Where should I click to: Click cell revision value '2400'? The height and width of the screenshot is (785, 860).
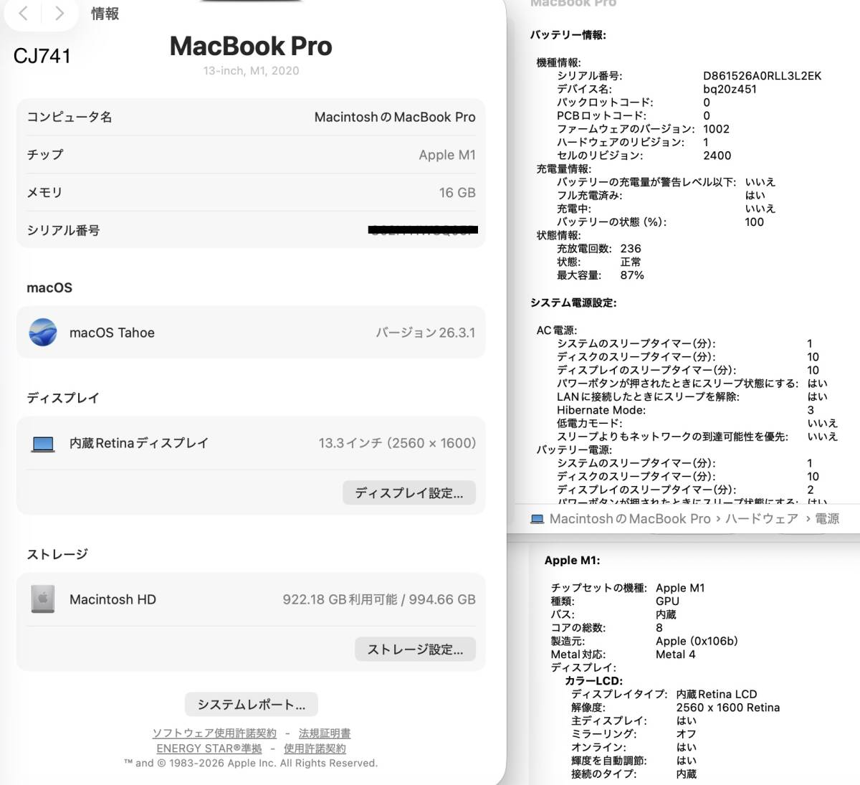pyautogui.click(x=717, y=156)
